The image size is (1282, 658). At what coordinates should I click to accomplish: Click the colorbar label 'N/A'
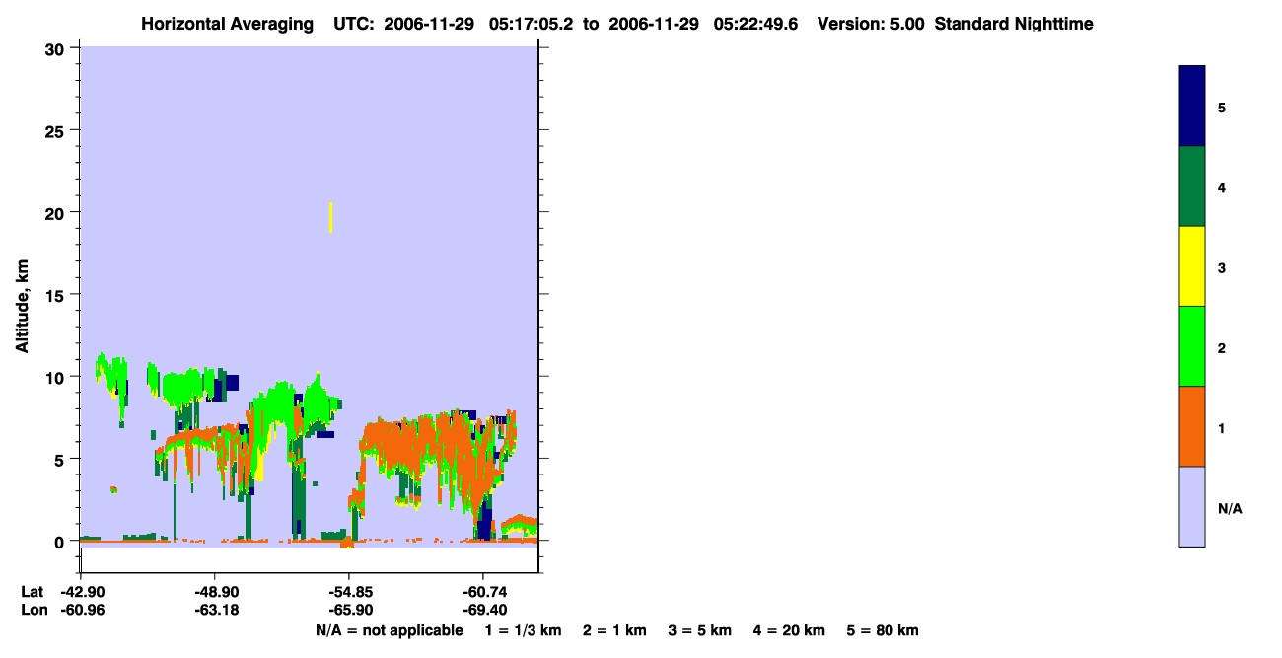point(1230,509)
